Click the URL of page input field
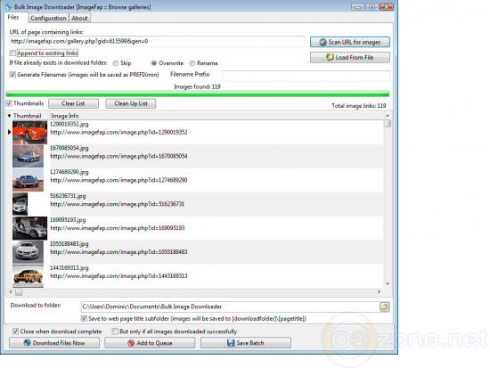Image resolution: width=490 pixels, height=368 pixels. pyautogui.click(x=157, y=41)
